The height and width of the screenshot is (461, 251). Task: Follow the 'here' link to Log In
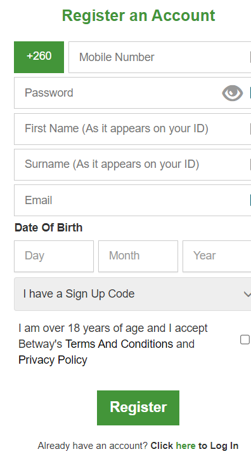tap(186, 446)
